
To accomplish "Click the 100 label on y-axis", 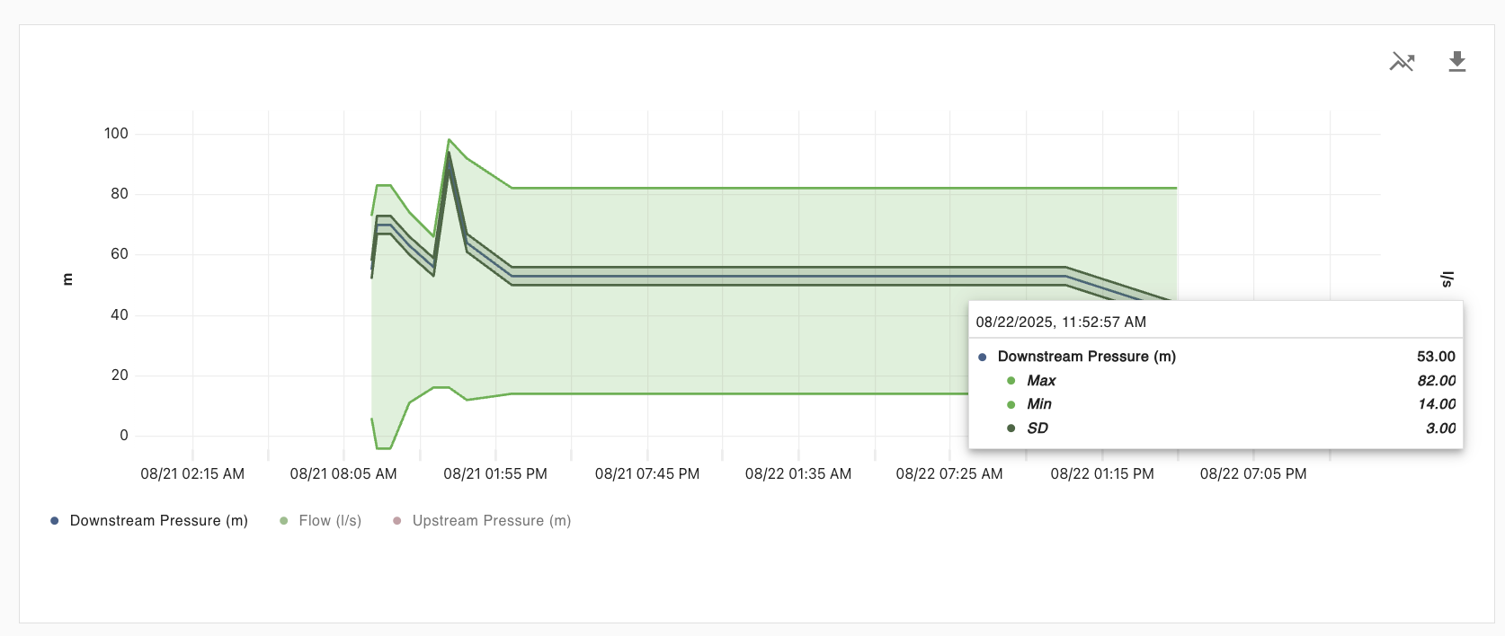I will [116, 134].
